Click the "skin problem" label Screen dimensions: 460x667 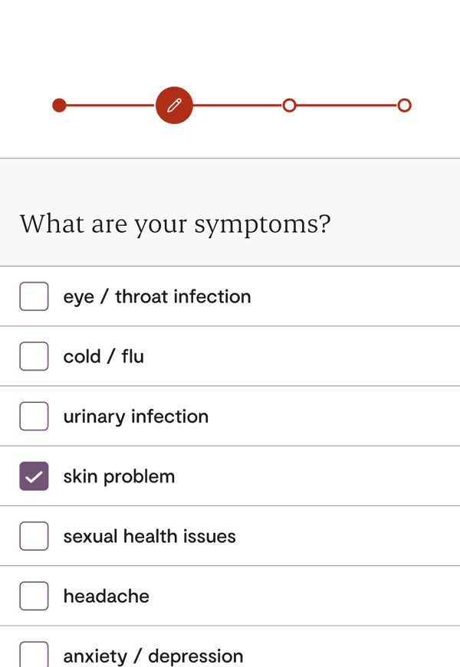[x=119, y=476]
